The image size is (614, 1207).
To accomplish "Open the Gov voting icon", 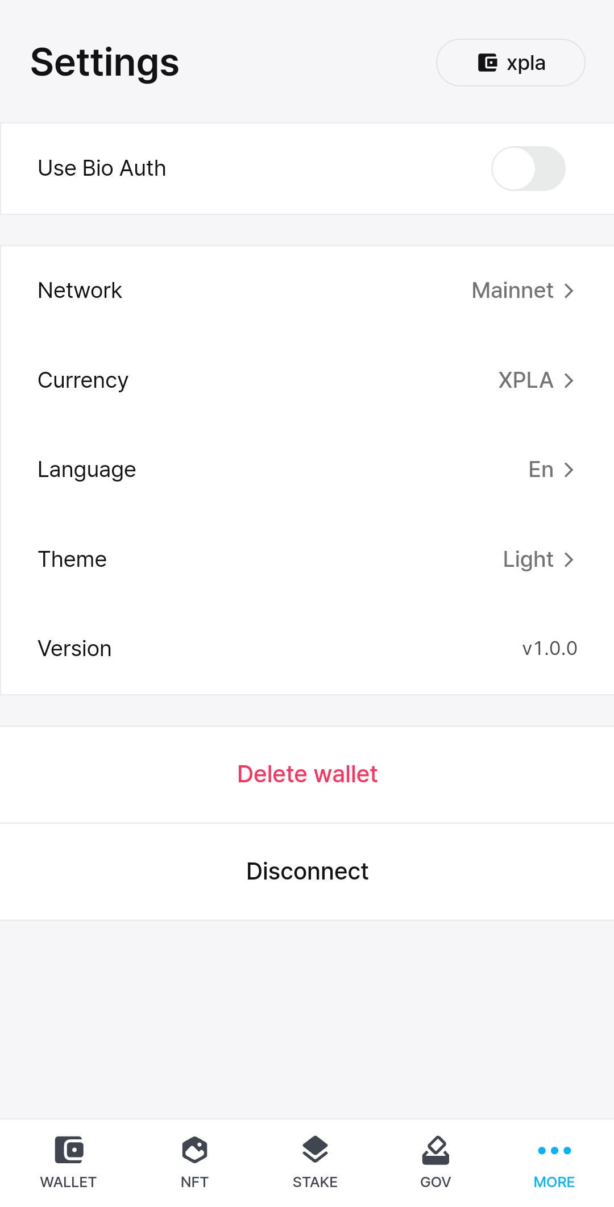I will coord(435,1150).
